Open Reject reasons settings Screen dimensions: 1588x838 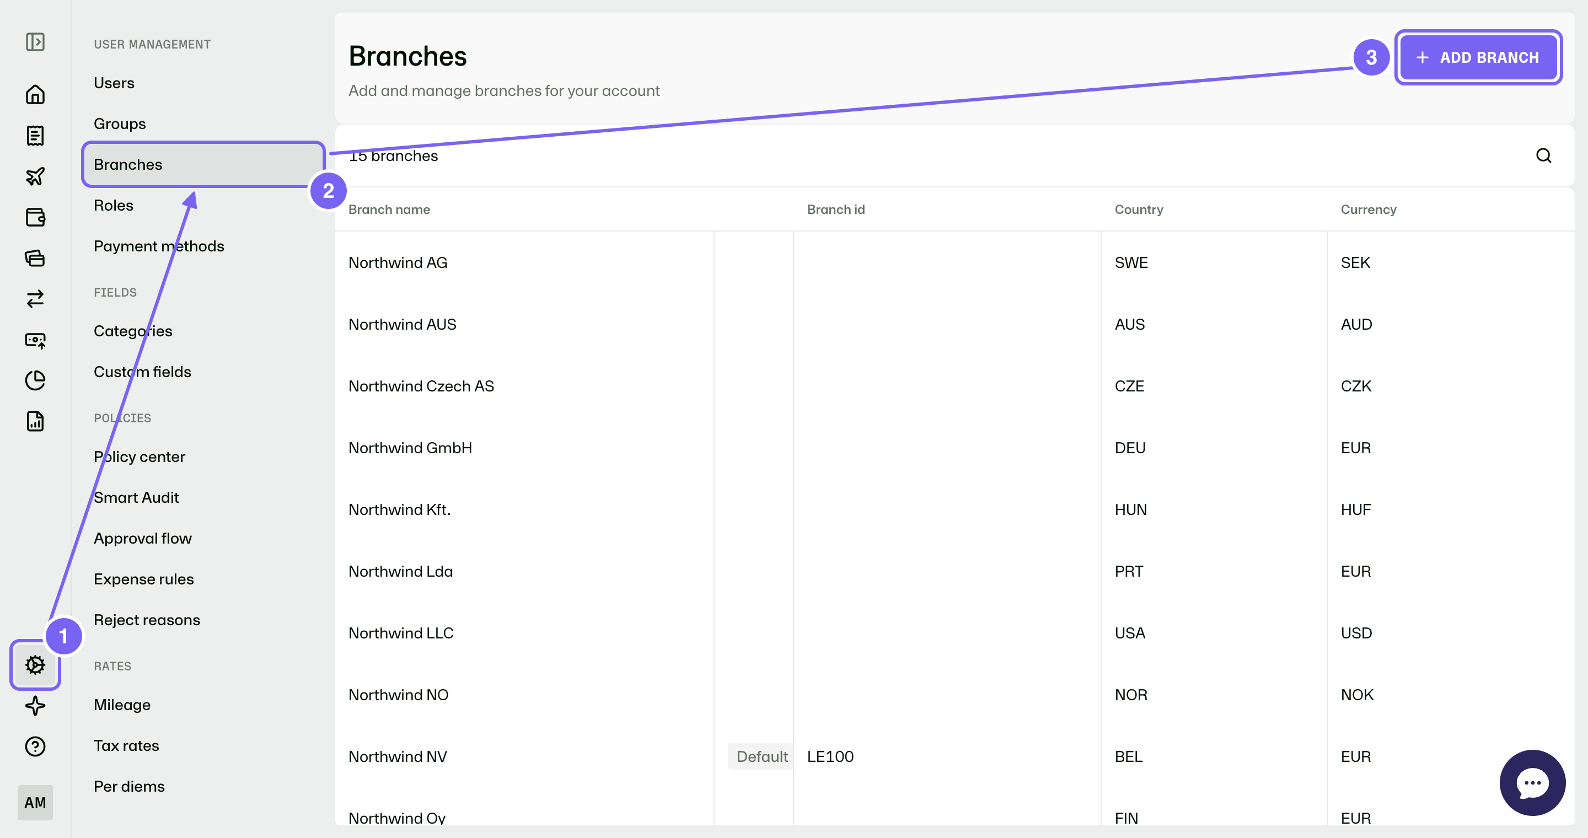click(147, 620)
